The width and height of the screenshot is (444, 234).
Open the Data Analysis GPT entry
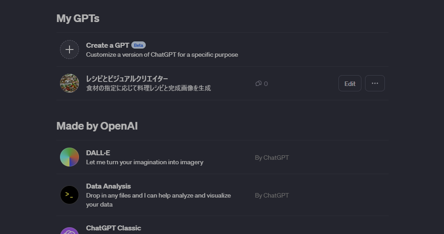(108, 186)
